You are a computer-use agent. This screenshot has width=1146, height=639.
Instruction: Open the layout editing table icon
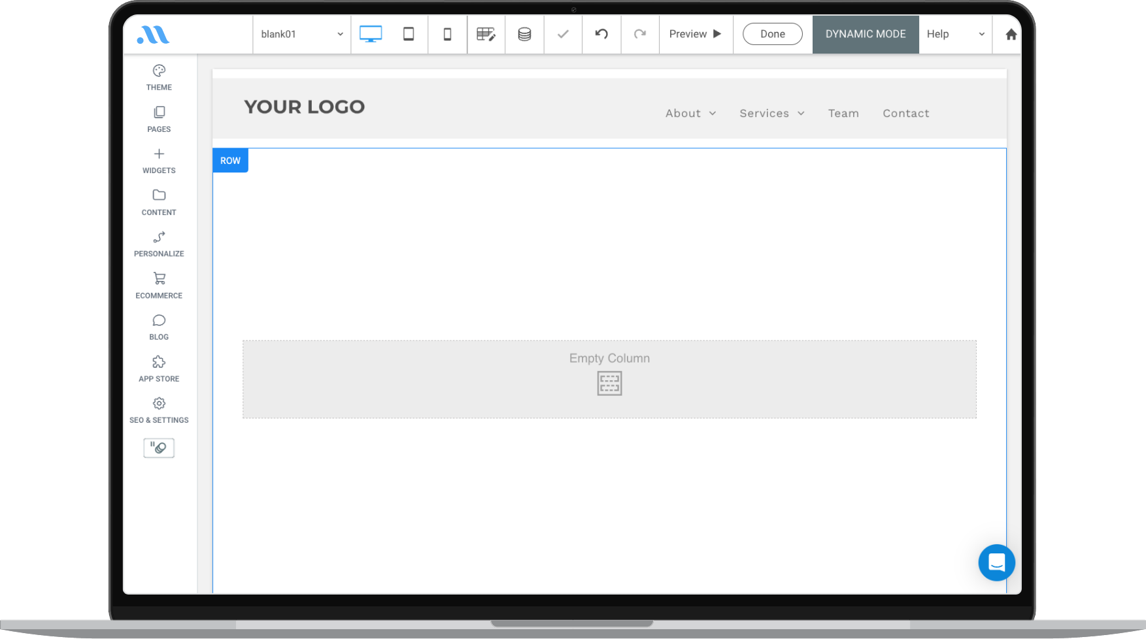click(x=486, y=34)
